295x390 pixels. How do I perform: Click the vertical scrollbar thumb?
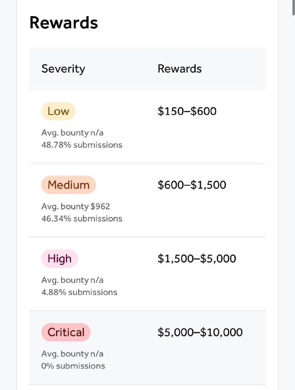[294, 7]
